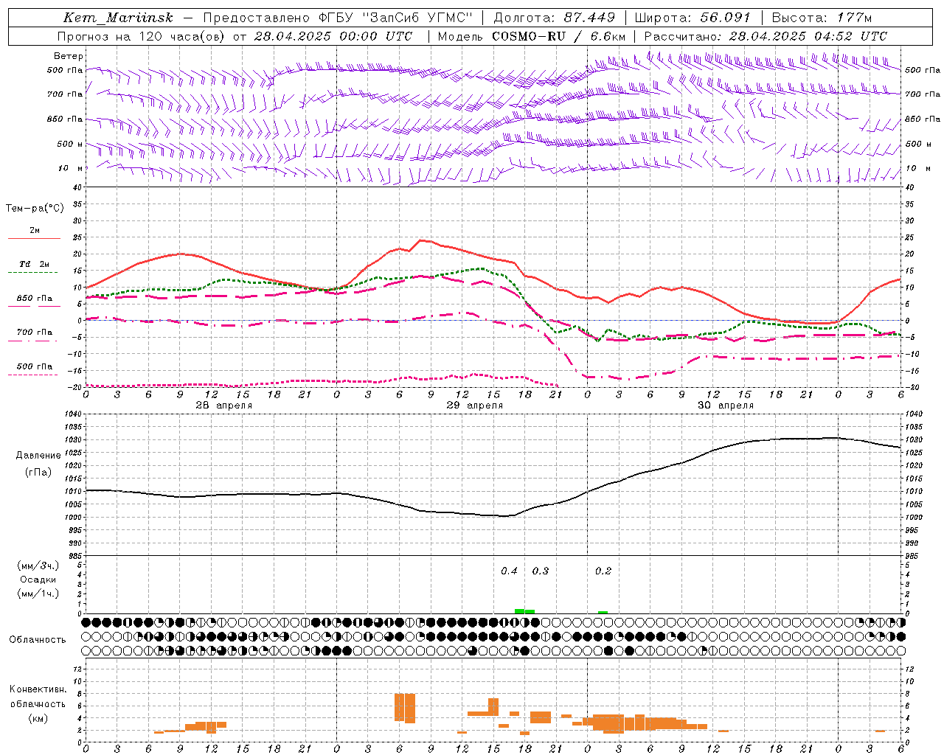Select 'Рассчитано: 28.04.2025 04:52 UTC' timestamp

point(766,36)
